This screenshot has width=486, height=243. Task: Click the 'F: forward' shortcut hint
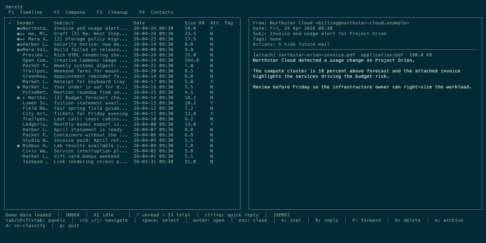[367, 220]
